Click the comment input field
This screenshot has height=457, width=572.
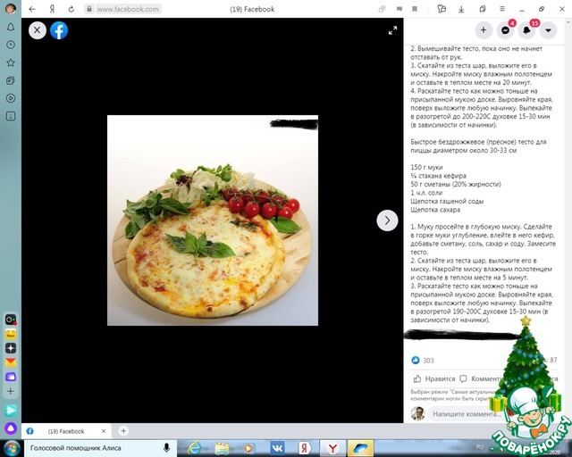pyautogui.click(x=465, y=414)
